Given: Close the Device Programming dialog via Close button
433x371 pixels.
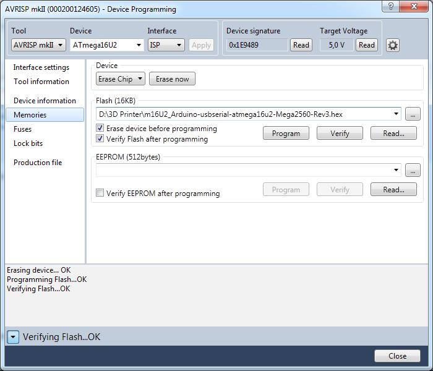Looking at the screenshot, I should pos(397,356).
